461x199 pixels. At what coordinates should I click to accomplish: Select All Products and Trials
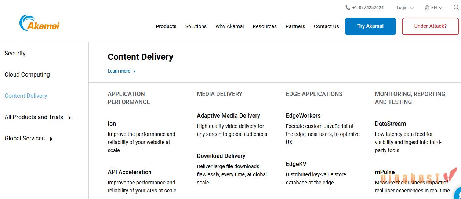34,117
